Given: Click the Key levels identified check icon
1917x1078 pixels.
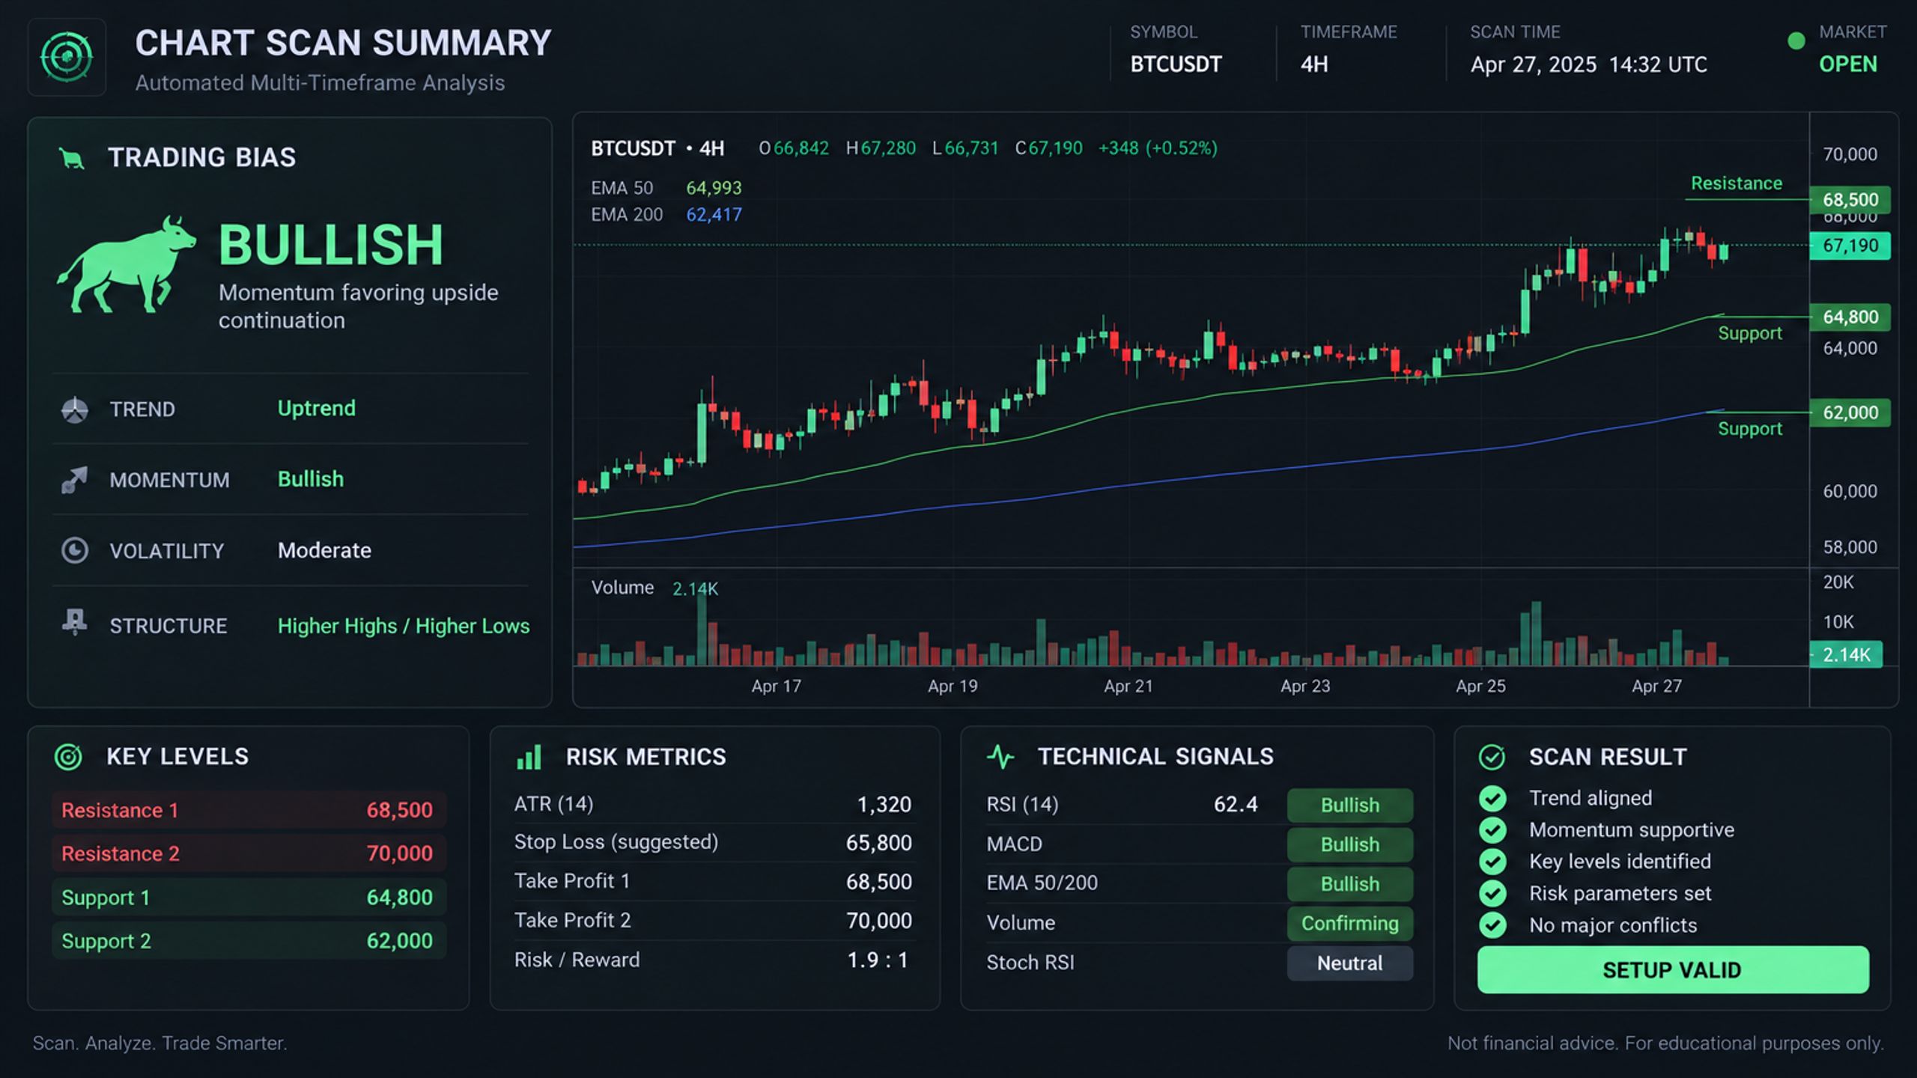Looking at the screenshot, I should coord(1492,862).
